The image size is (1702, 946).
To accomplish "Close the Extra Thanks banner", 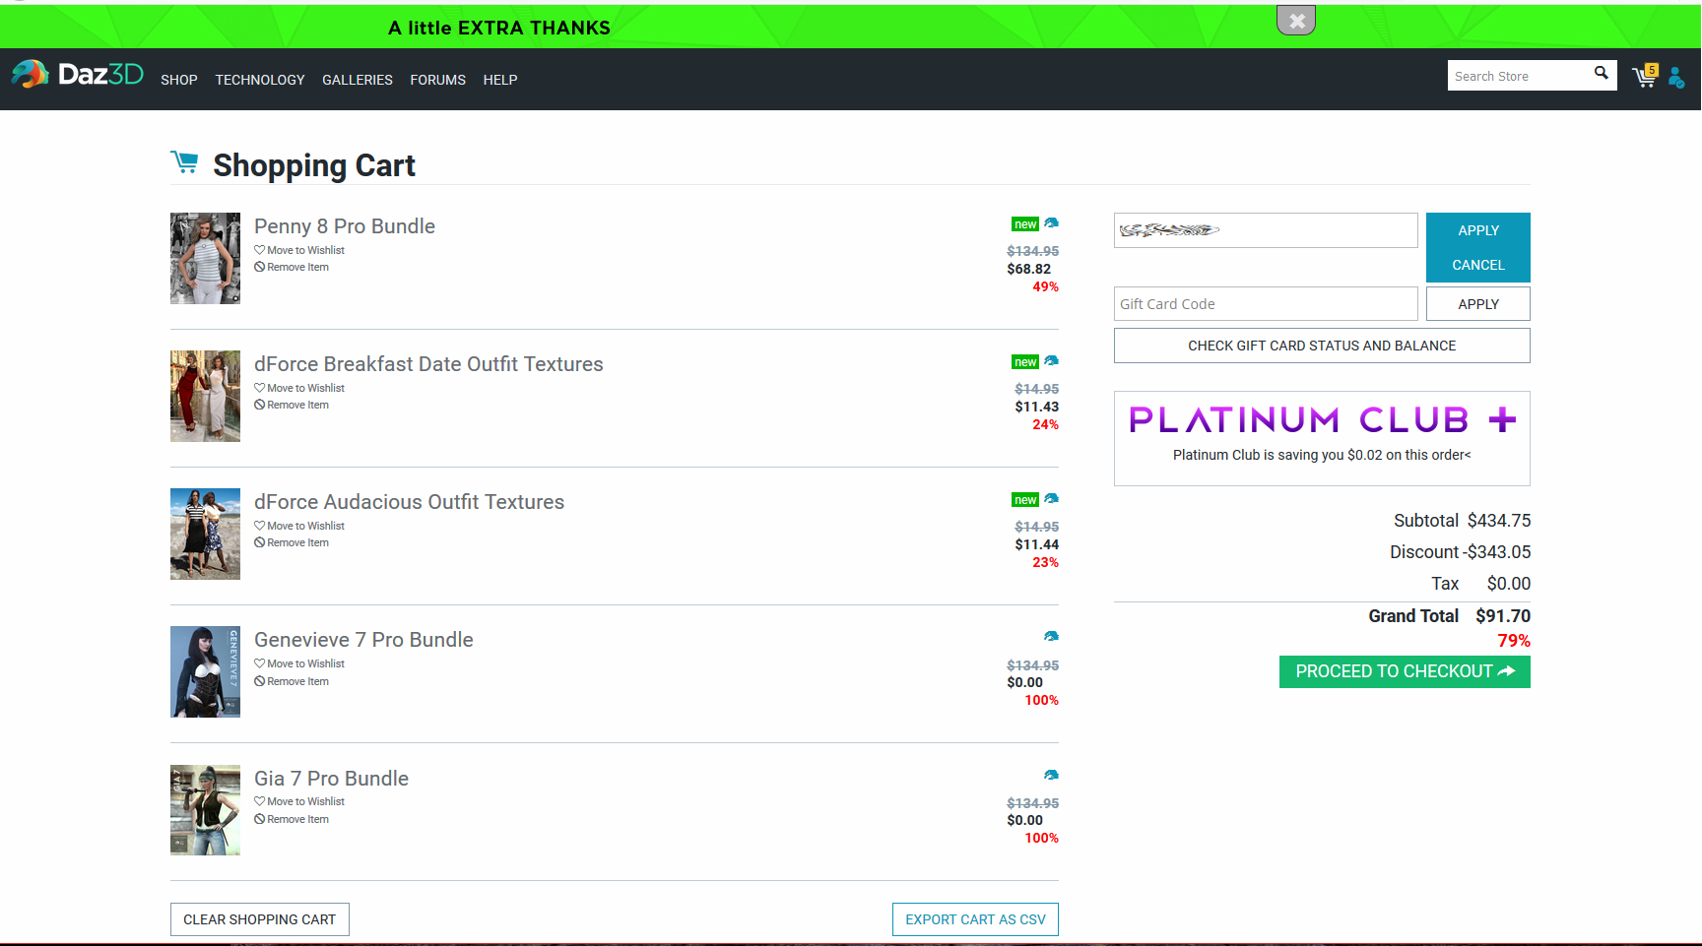I will (x=1296, y=20).
